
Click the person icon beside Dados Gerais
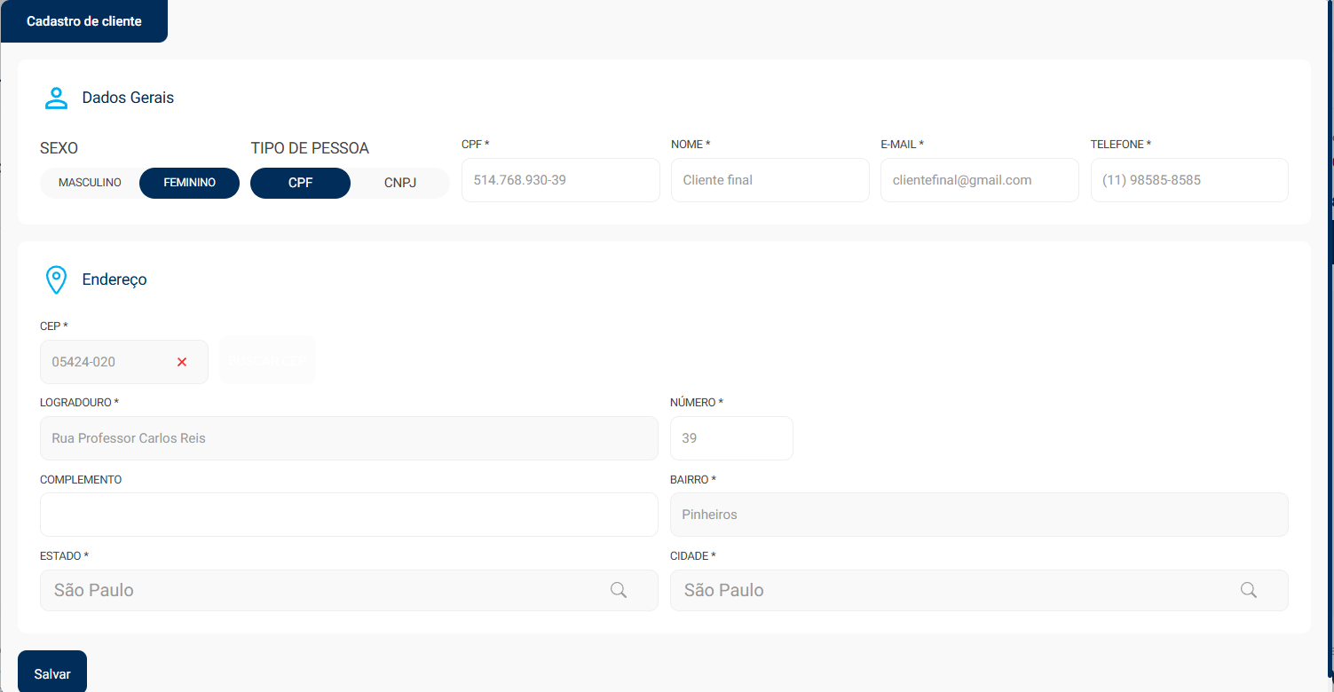point(56,98)
